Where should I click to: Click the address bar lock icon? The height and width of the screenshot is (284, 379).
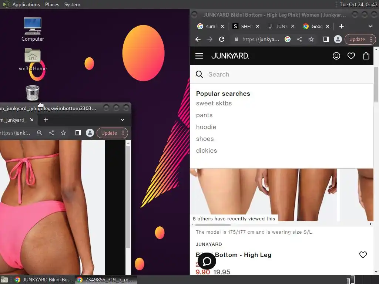point(237,39)
